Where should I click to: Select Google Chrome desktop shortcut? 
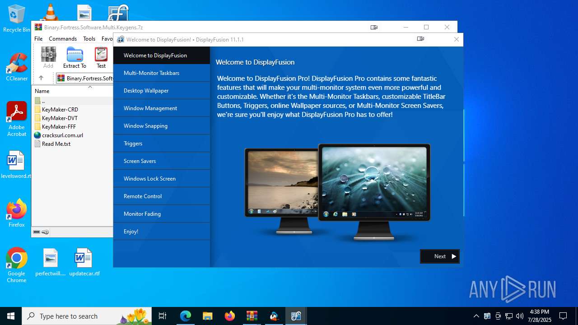[17, 265]
